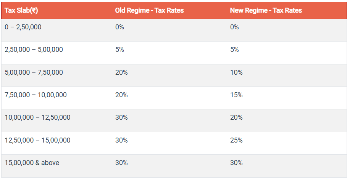Click the New Regime - Tax Rates header
The height and width of the screenshot is (178, 347).
coord(266,11)
